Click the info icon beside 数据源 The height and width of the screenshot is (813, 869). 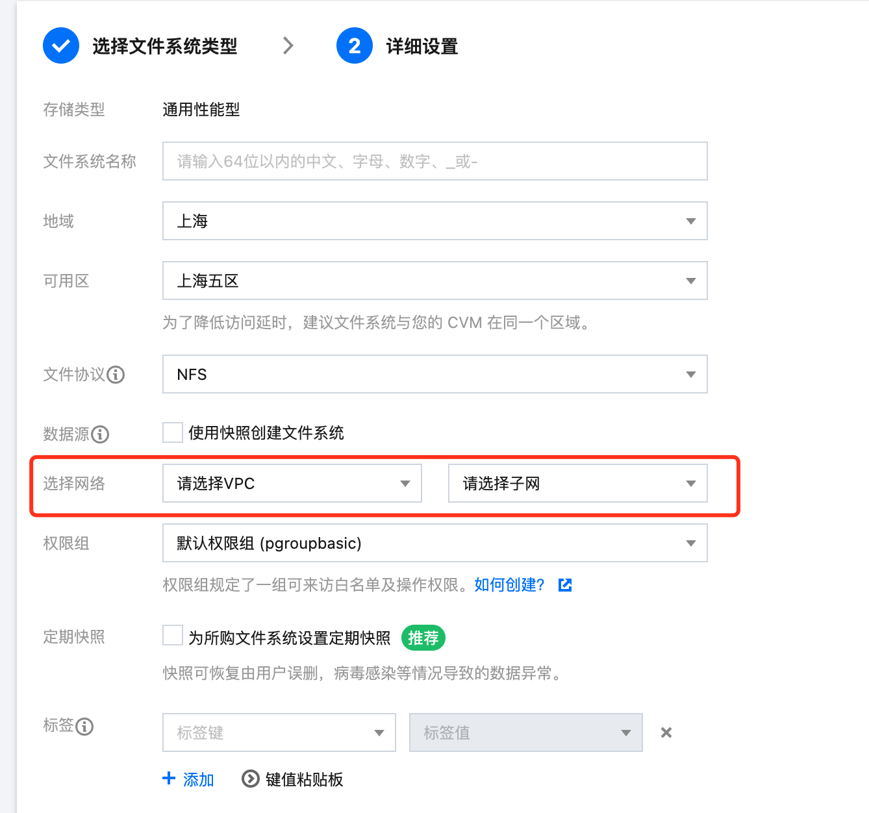pos(100,434)
